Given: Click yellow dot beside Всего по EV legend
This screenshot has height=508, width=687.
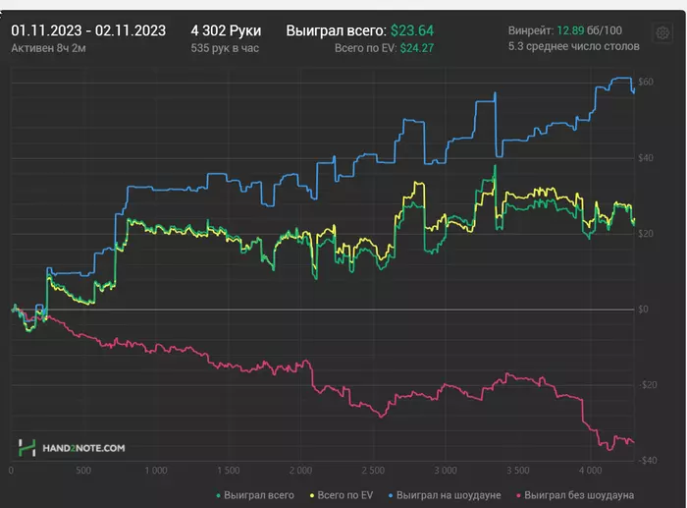Looking at the screenshot, I should 310,495.
